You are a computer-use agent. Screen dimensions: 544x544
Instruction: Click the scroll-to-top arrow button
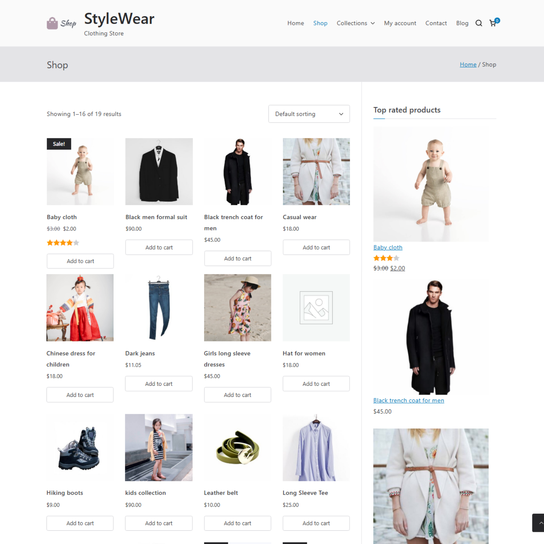[538, 523]
